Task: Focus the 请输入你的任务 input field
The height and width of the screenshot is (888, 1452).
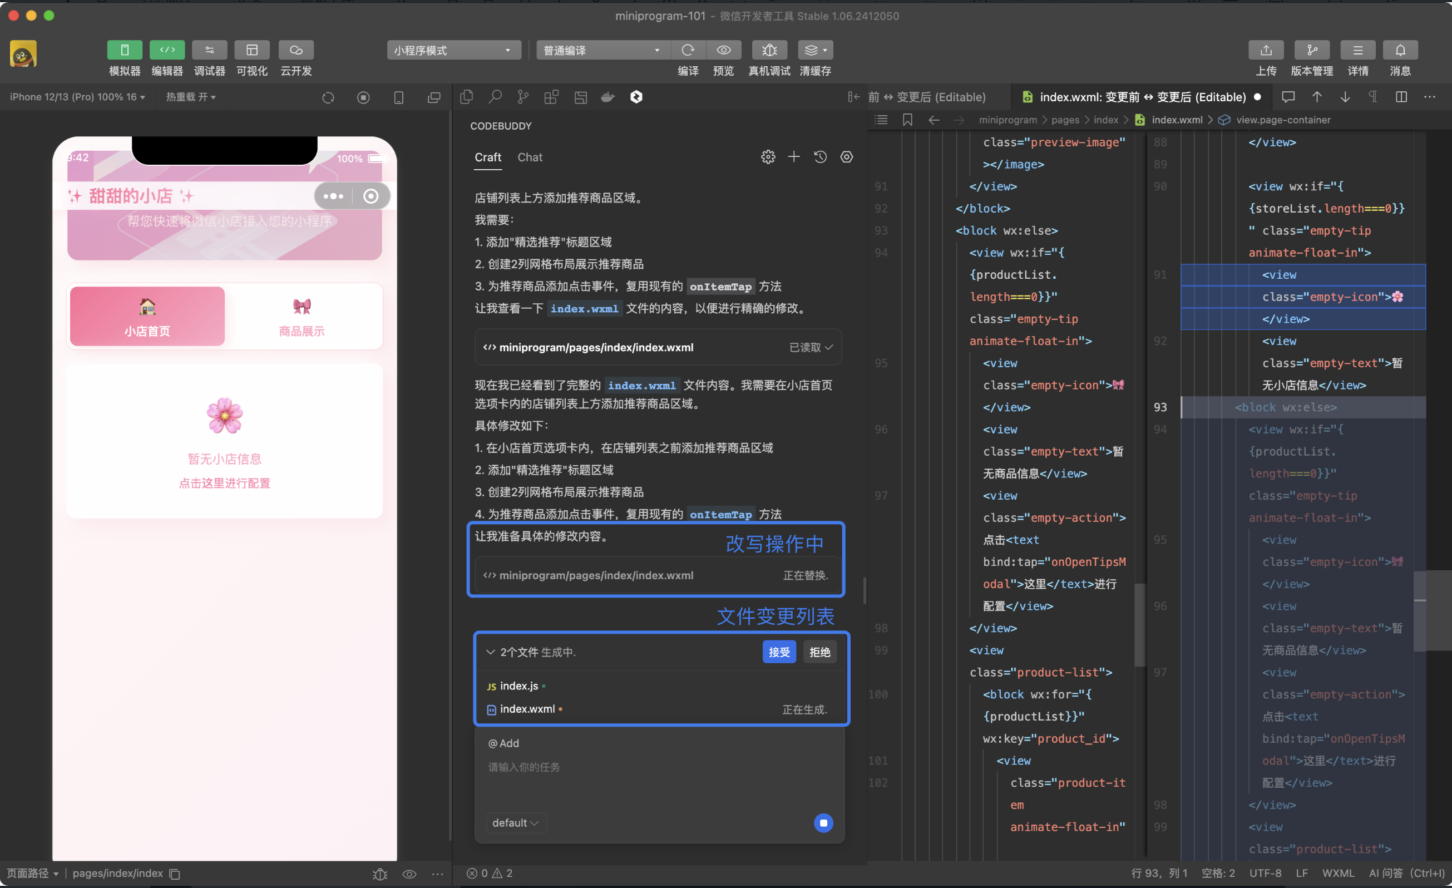Action: (659, 767)
